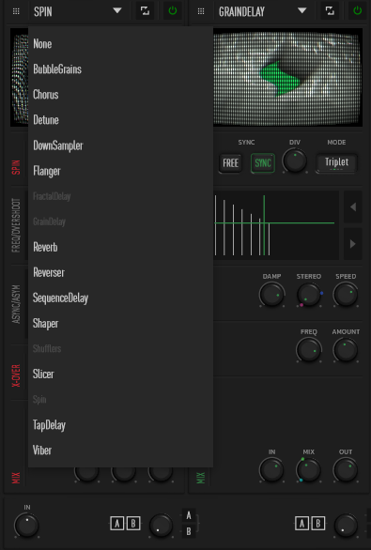
Task: Click the red SPIN section tab
Action: 16,167
